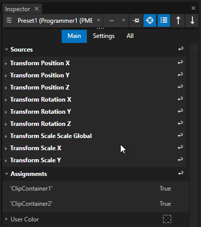The height and width of the screenshot is (227, 201).
Task: Reset Transform Position Y
Action: tap(180, 75)
